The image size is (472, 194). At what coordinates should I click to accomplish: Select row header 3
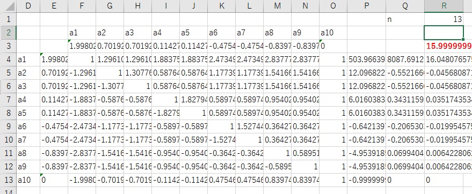pyautogui.click(x=8, y=46)
